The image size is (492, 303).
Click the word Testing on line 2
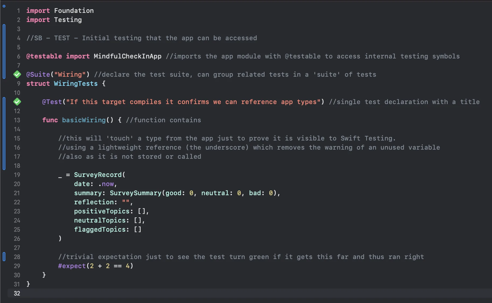click(68, 20)
